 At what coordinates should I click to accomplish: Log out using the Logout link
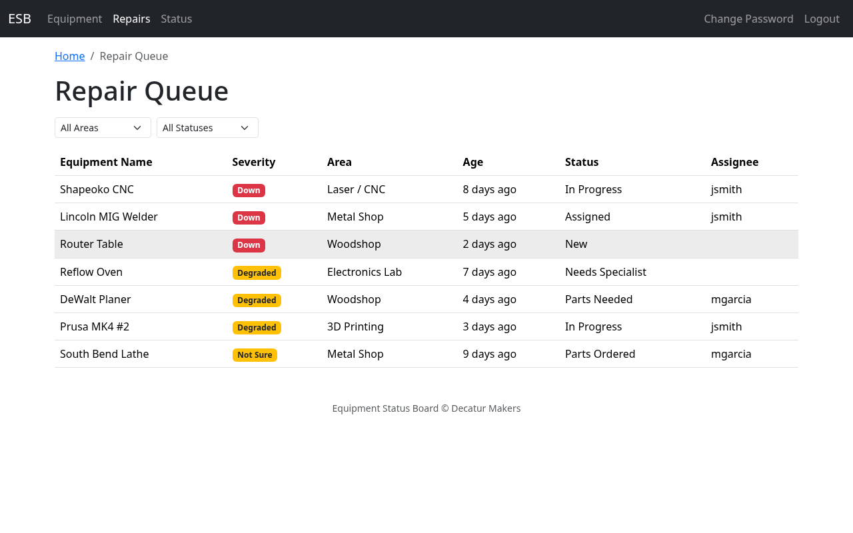pyautogui.click(x=821, y=19)
